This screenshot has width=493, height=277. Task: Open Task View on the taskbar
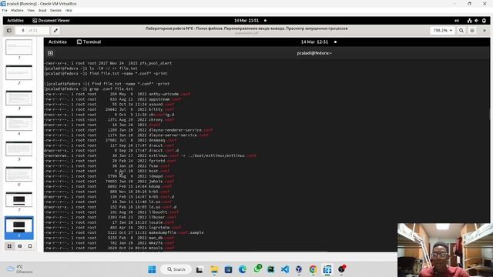(x=200, y=269)
